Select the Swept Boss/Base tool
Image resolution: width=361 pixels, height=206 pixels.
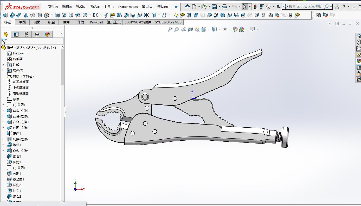(19, 15)
